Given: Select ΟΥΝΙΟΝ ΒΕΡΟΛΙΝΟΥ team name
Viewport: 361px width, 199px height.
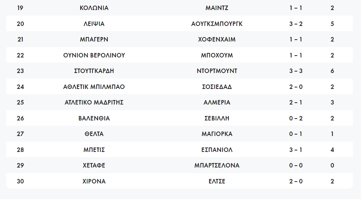Looking at the screenshot, I should coord(94,55).
